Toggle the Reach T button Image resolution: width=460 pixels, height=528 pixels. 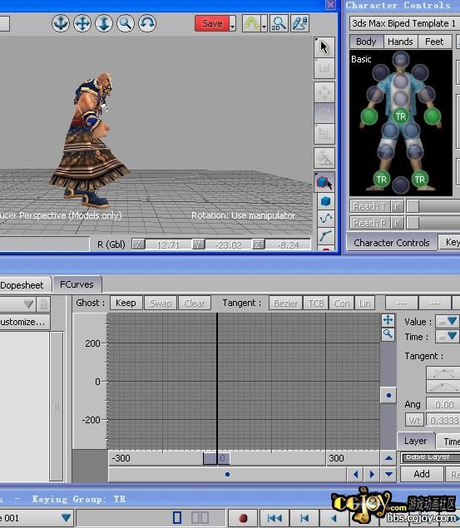coord(370,206)
